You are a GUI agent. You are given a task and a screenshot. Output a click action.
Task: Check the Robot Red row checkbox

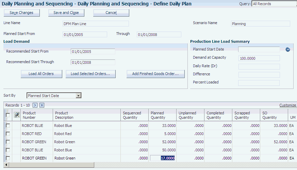point(8,134)
